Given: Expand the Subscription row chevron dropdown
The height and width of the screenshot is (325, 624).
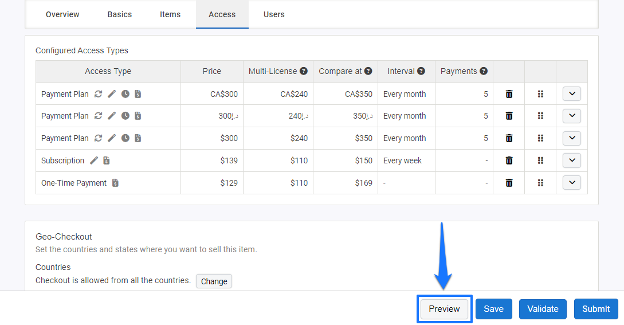Looking at the screenshot, I should (572, 160).
